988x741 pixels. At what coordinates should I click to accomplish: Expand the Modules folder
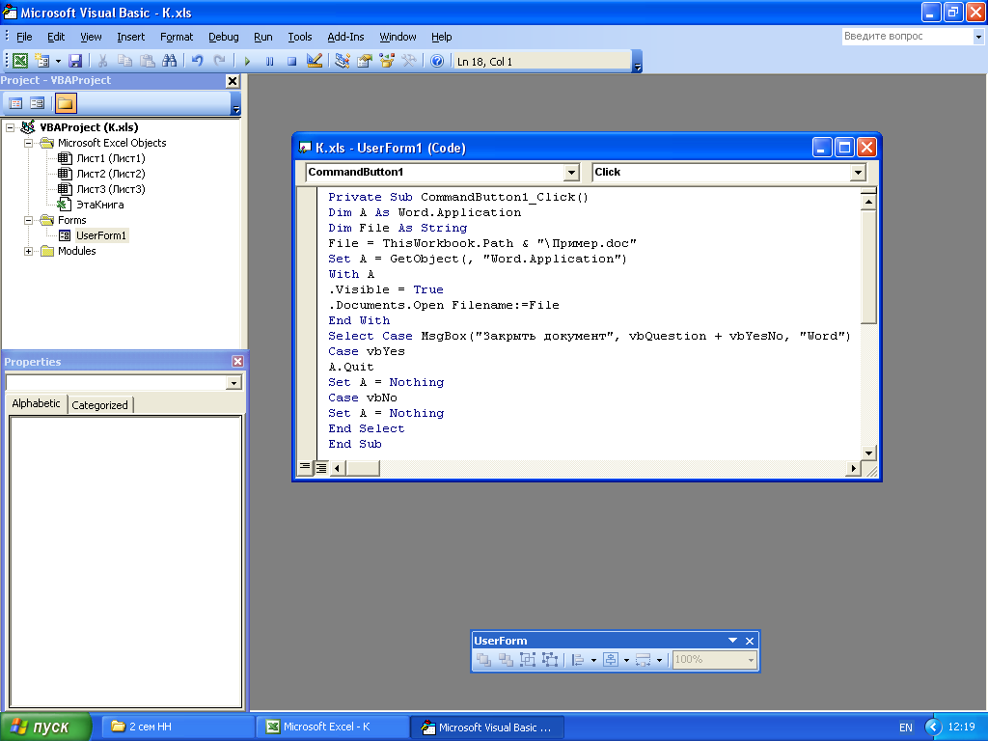coord(28,252)
